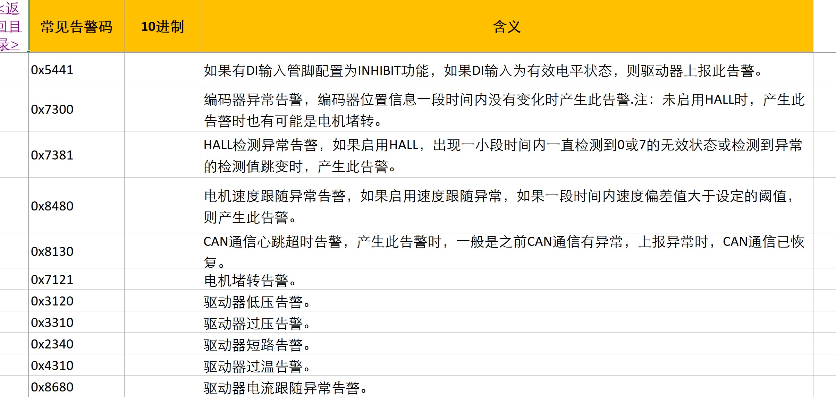Click the cell containing 0x3120
Screen dimensions: 836x397
coord(52,301)
